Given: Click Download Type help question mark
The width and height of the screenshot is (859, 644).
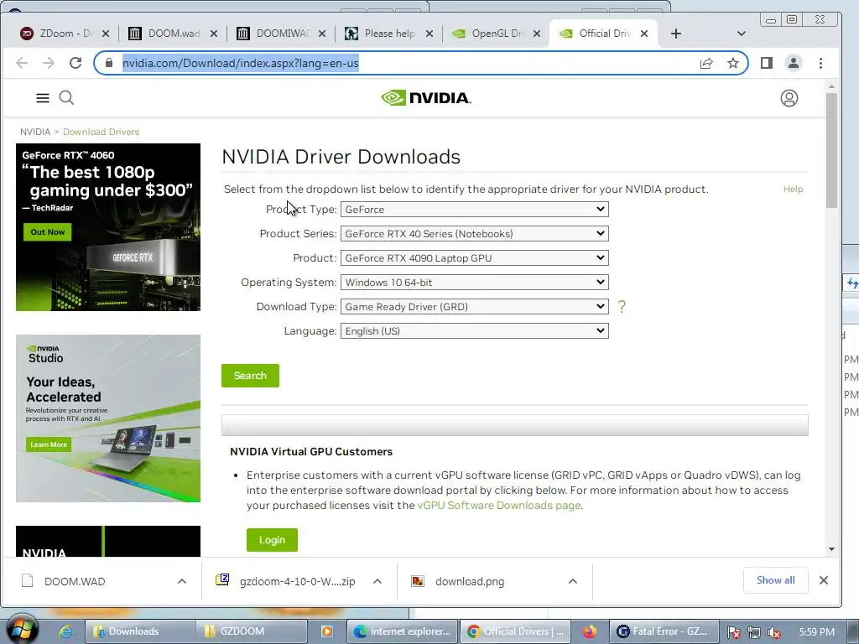Looking at the screenshot, I should click(x=622, y=307).
